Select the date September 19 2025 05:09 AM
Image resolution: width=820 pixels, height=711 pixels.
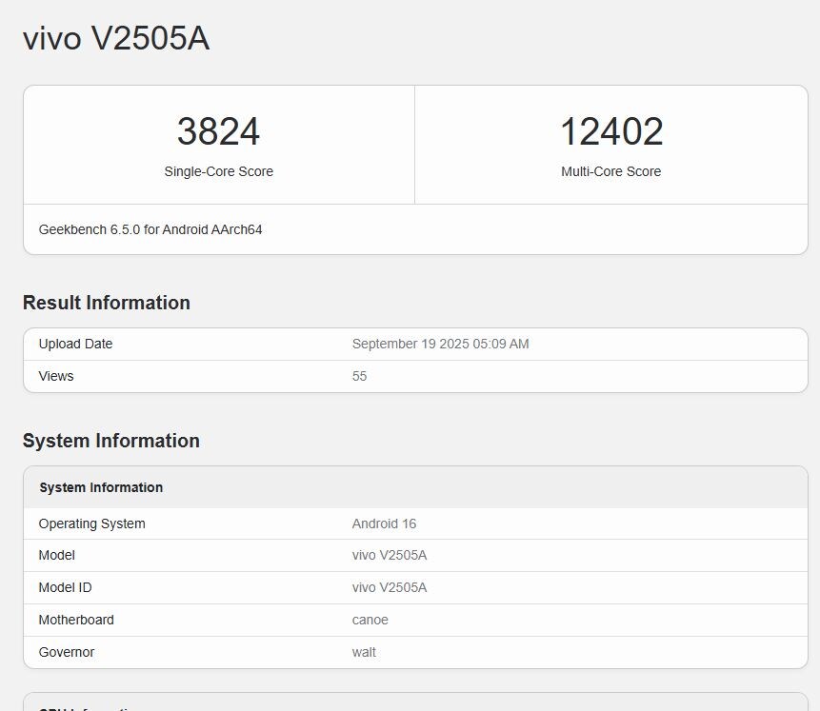click(x=440, y=344)
